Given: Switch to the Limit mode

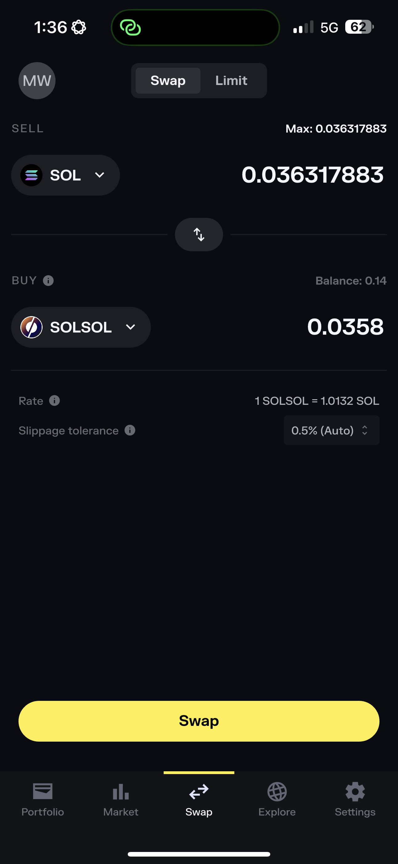Looking at the screenshot, I should point(231,80).
